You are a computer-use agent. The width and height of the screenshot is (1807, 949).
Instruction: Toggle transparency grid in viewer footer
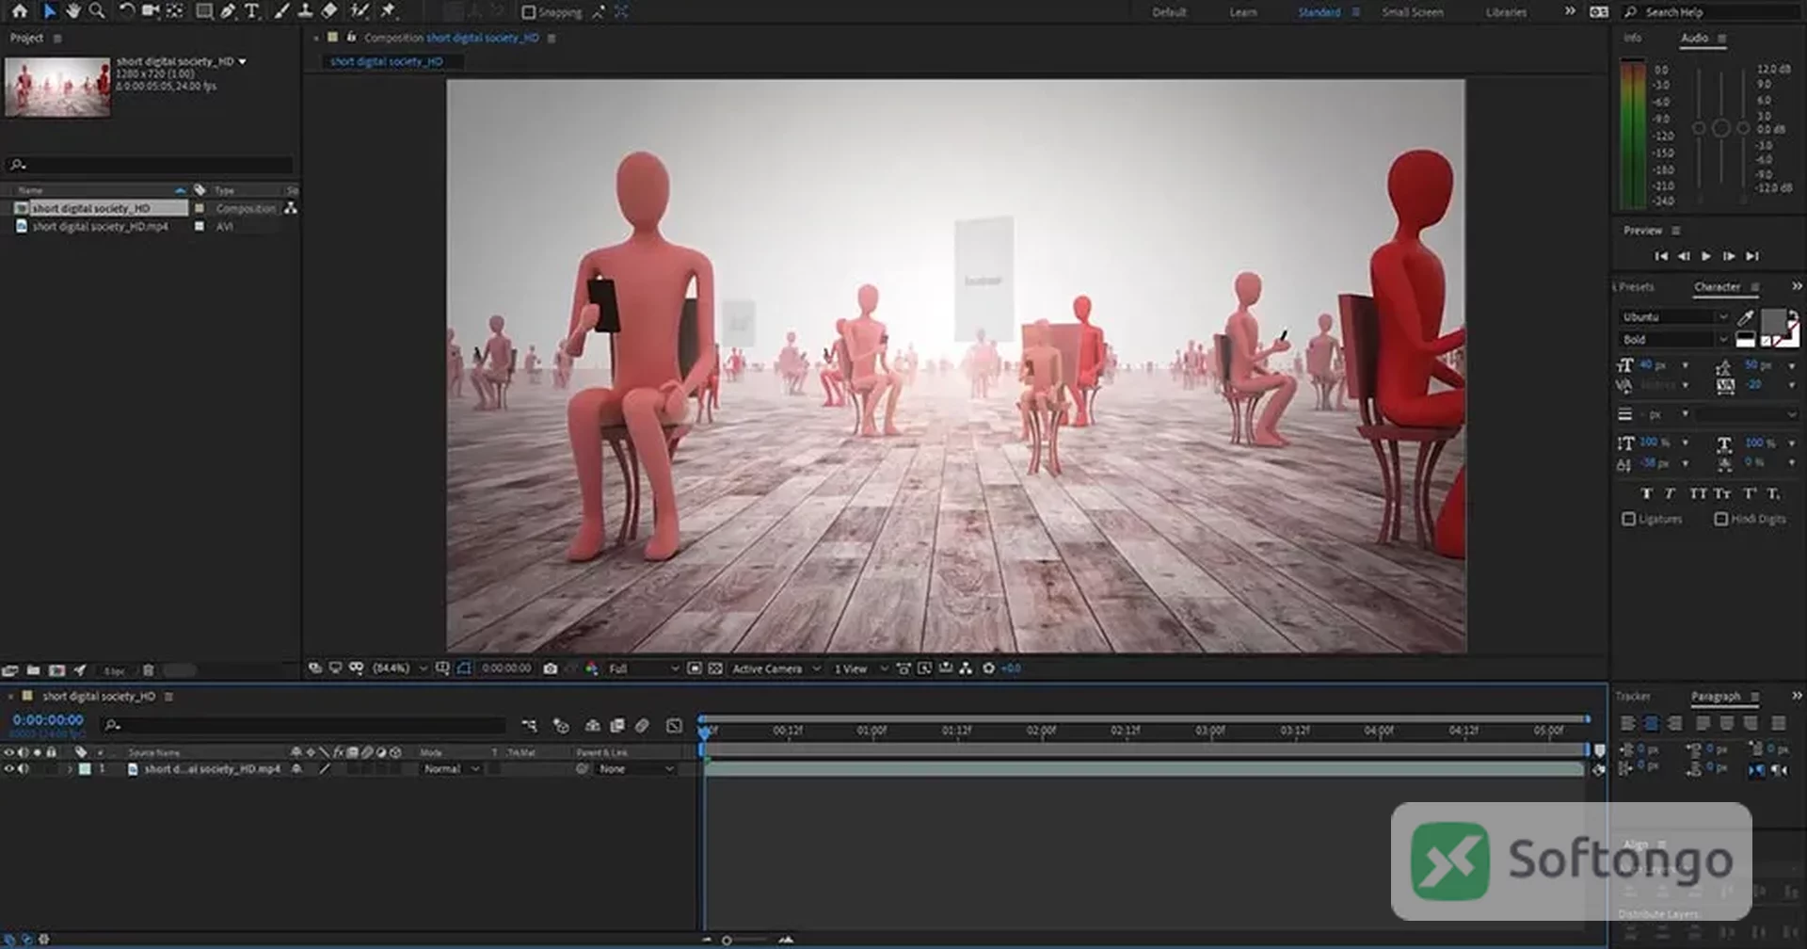(715, 668)
